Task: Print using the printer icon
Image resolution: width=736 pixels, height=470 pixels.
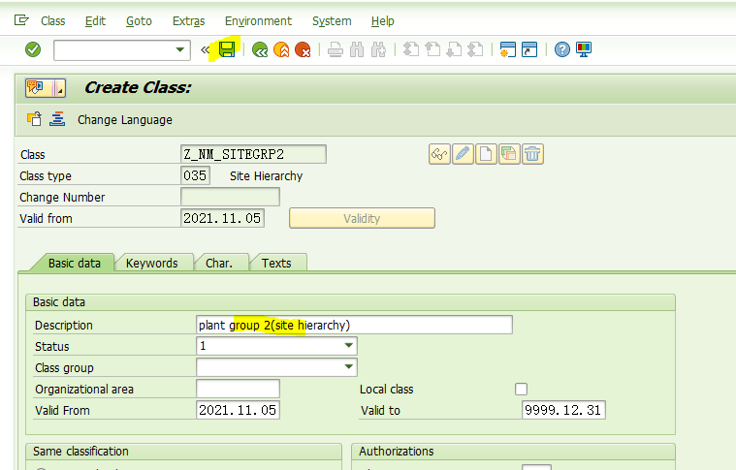Action: (336, 49)
